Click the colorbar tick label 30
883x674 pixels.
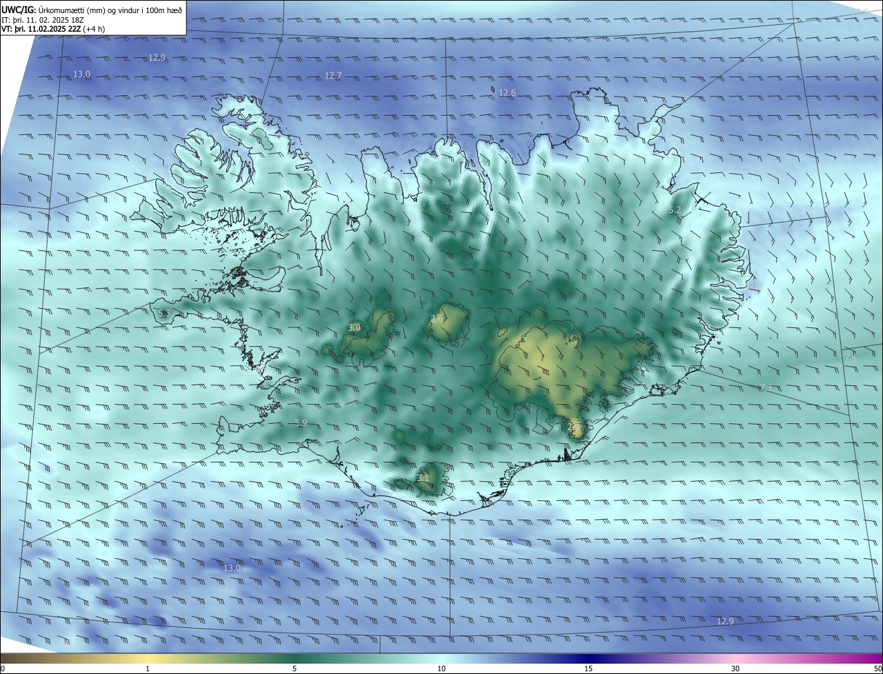tap(735, 668)
